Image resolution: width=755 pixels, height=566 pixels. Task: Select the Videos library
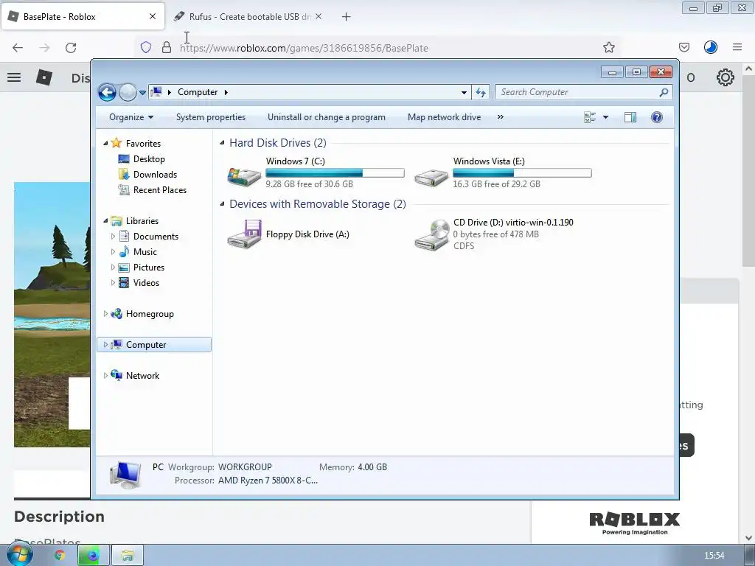pos(146,282)
